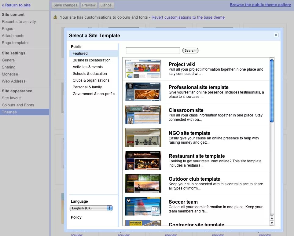Click the Search button

click(x=190, y=50)
